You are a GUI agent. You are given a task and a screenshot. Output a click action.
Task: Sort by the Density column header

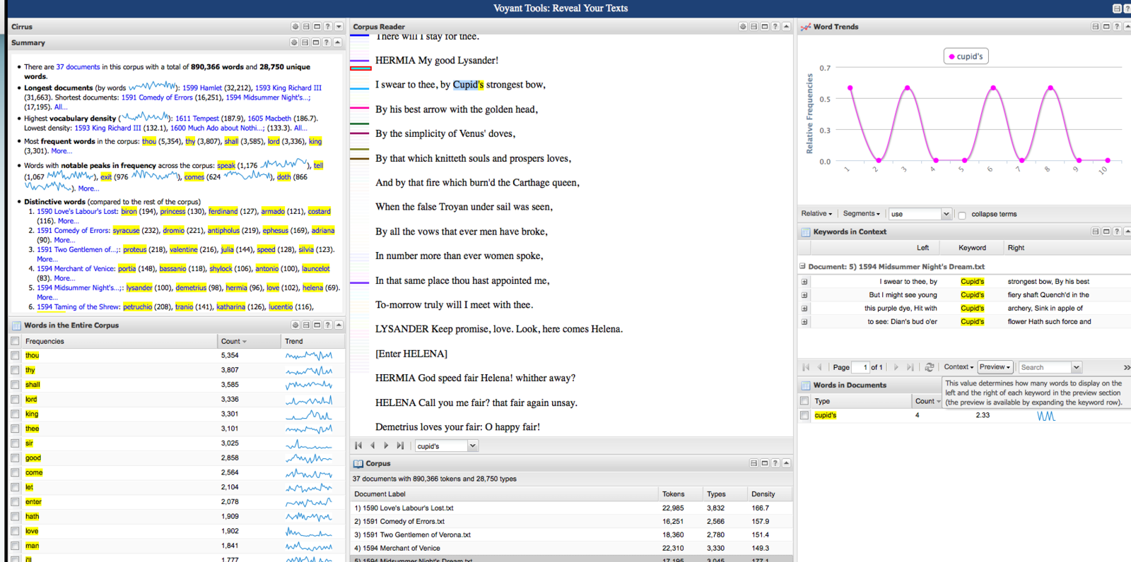point(769,494)
